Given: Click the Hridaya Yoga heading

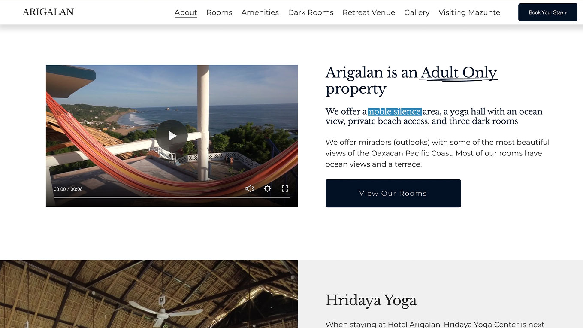Looking at the screenshot, I should point(371,300).
